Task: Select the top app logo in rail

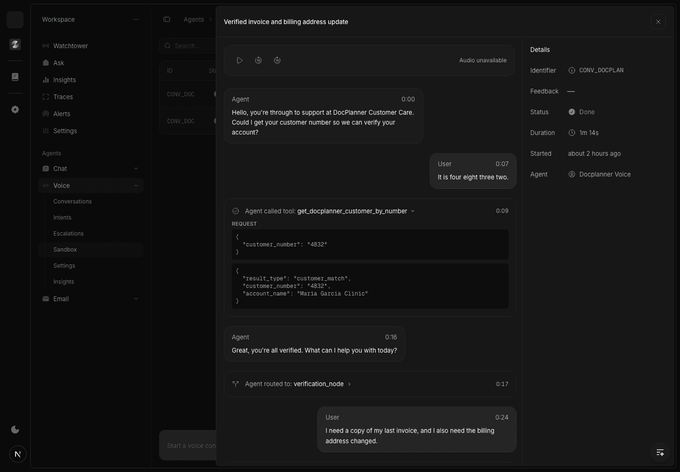Action: coord(15,20)
